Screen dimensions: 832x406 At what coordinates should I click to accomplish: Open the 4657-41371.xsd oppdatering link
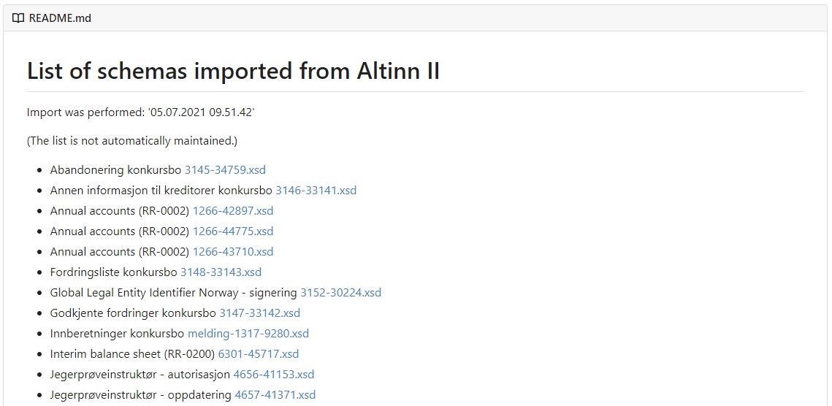(275, 395)
